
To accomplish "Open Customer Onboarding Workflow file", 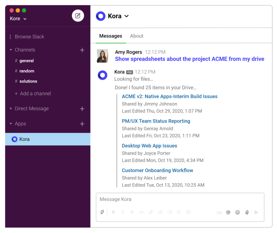I will (x=157, y=171).
